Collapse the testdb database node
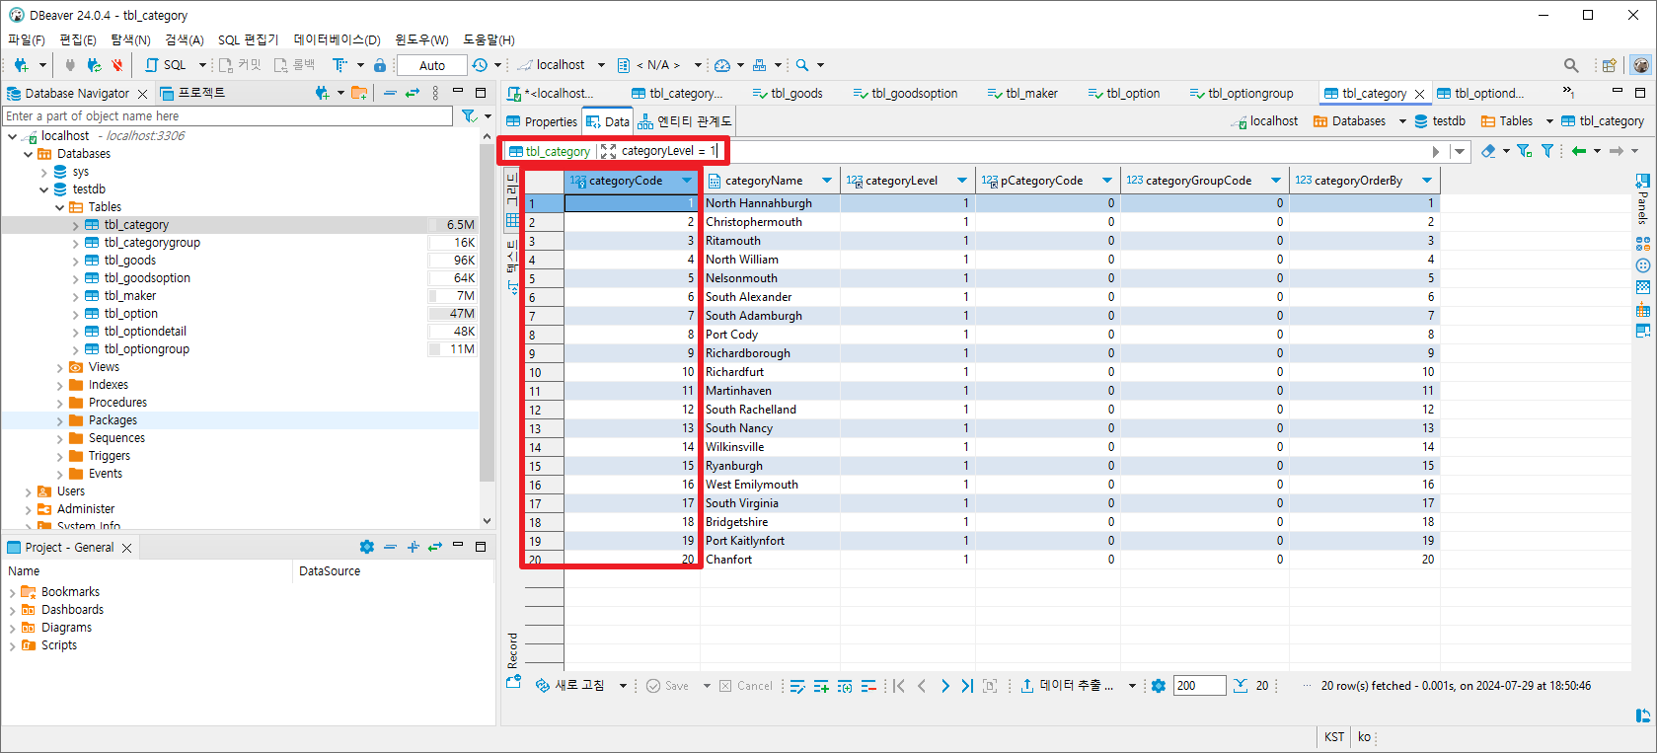Viewport: 1657px width, 753px height. coord(44,189)
